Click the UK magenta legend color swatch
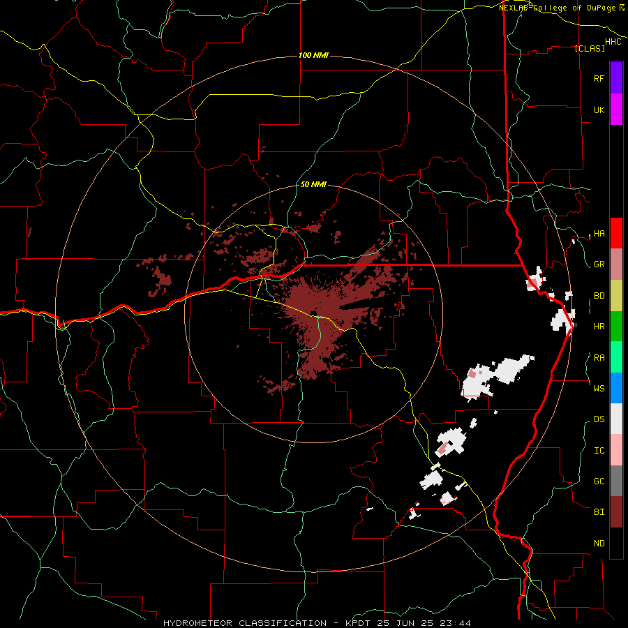628x628 pixels. (x=616, y=110)
